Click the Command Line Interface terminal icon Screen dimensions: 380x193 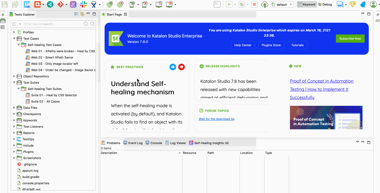217,4
